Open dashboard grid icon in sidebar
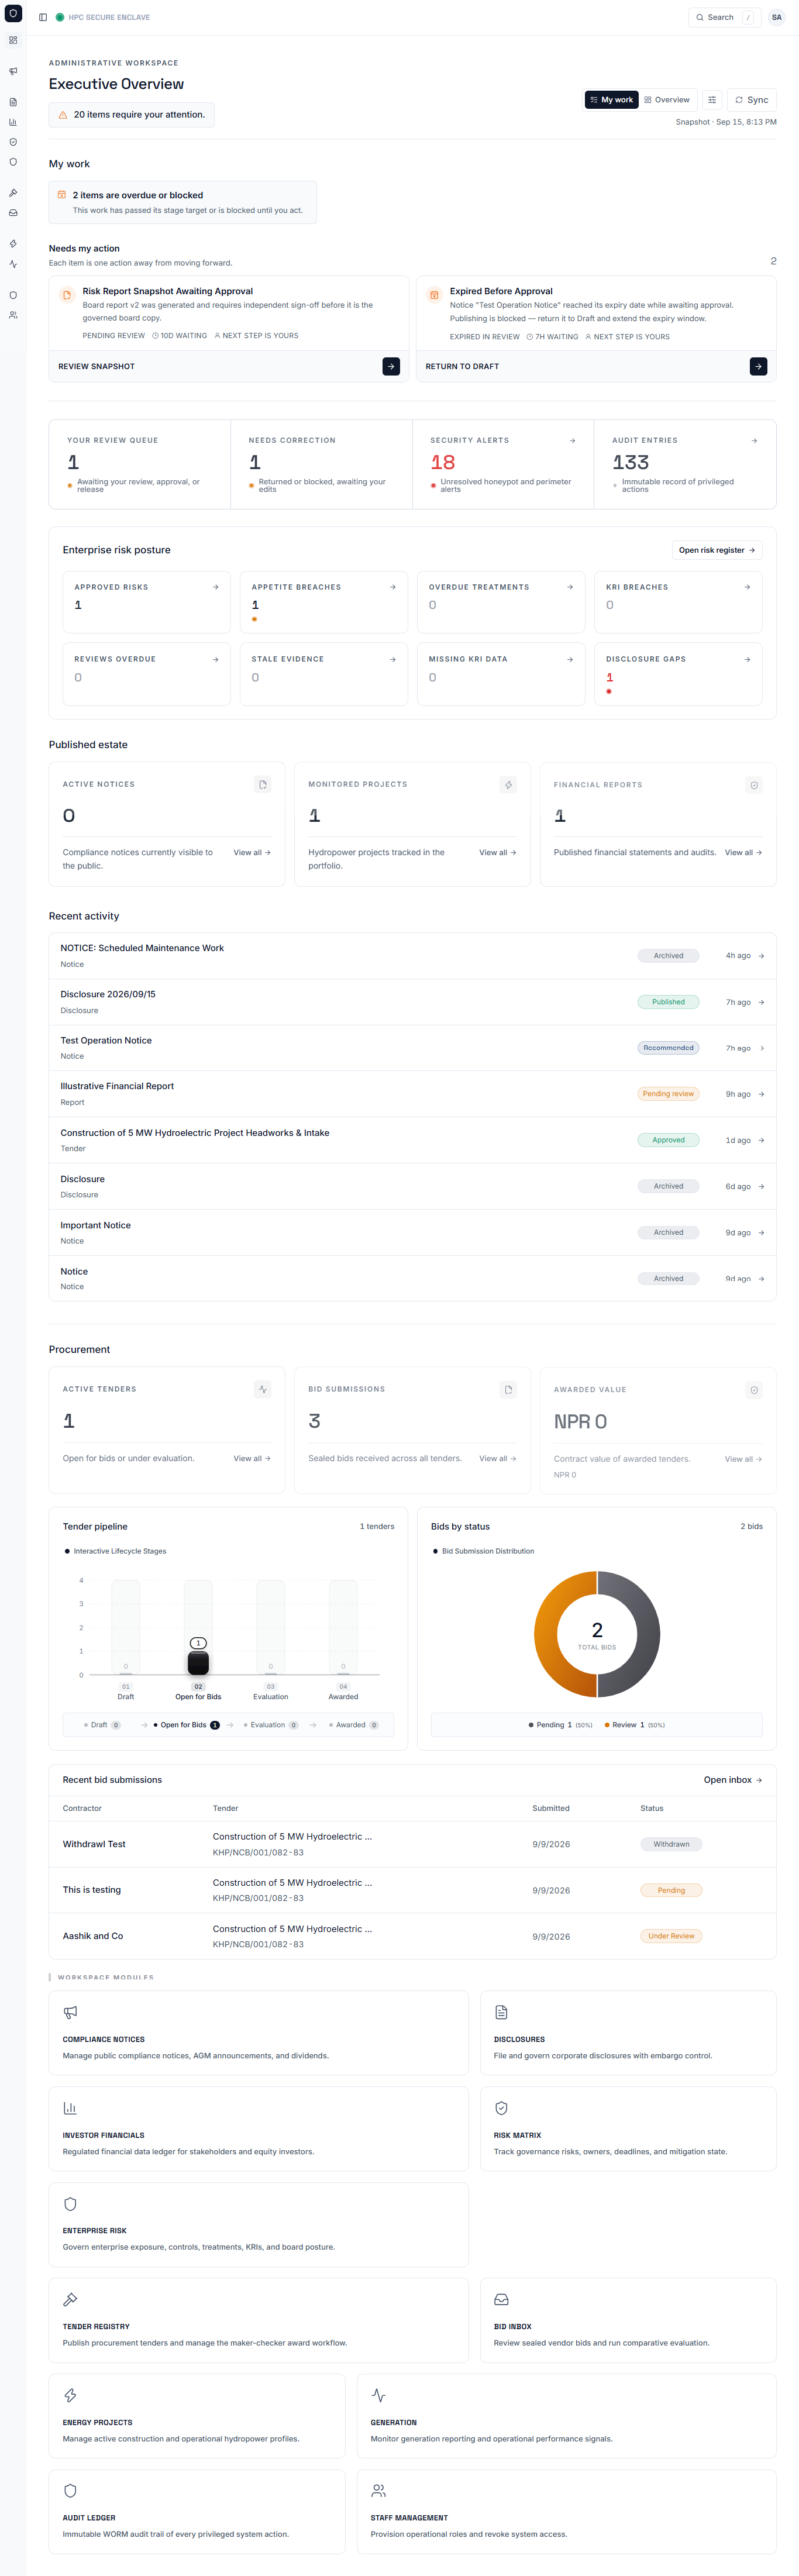This screenshot has width=799, height=2576. coord(13,40)
